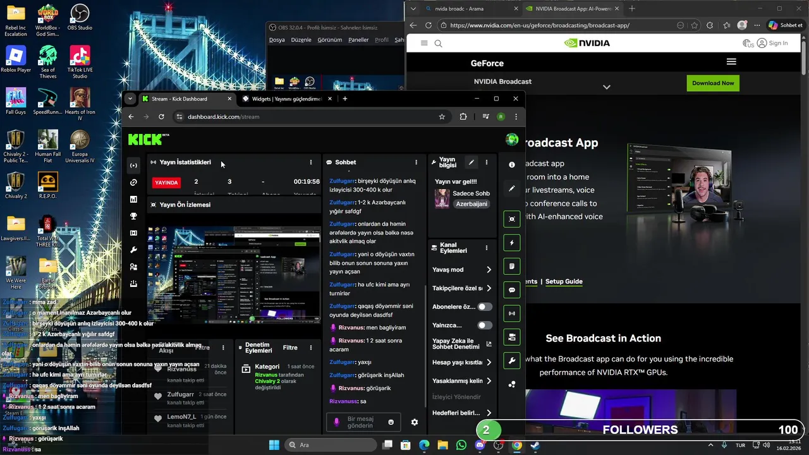Select Stream - Kick Dashboard tab
The width and height of the screenshot is (809, 455).
(187, 99)
